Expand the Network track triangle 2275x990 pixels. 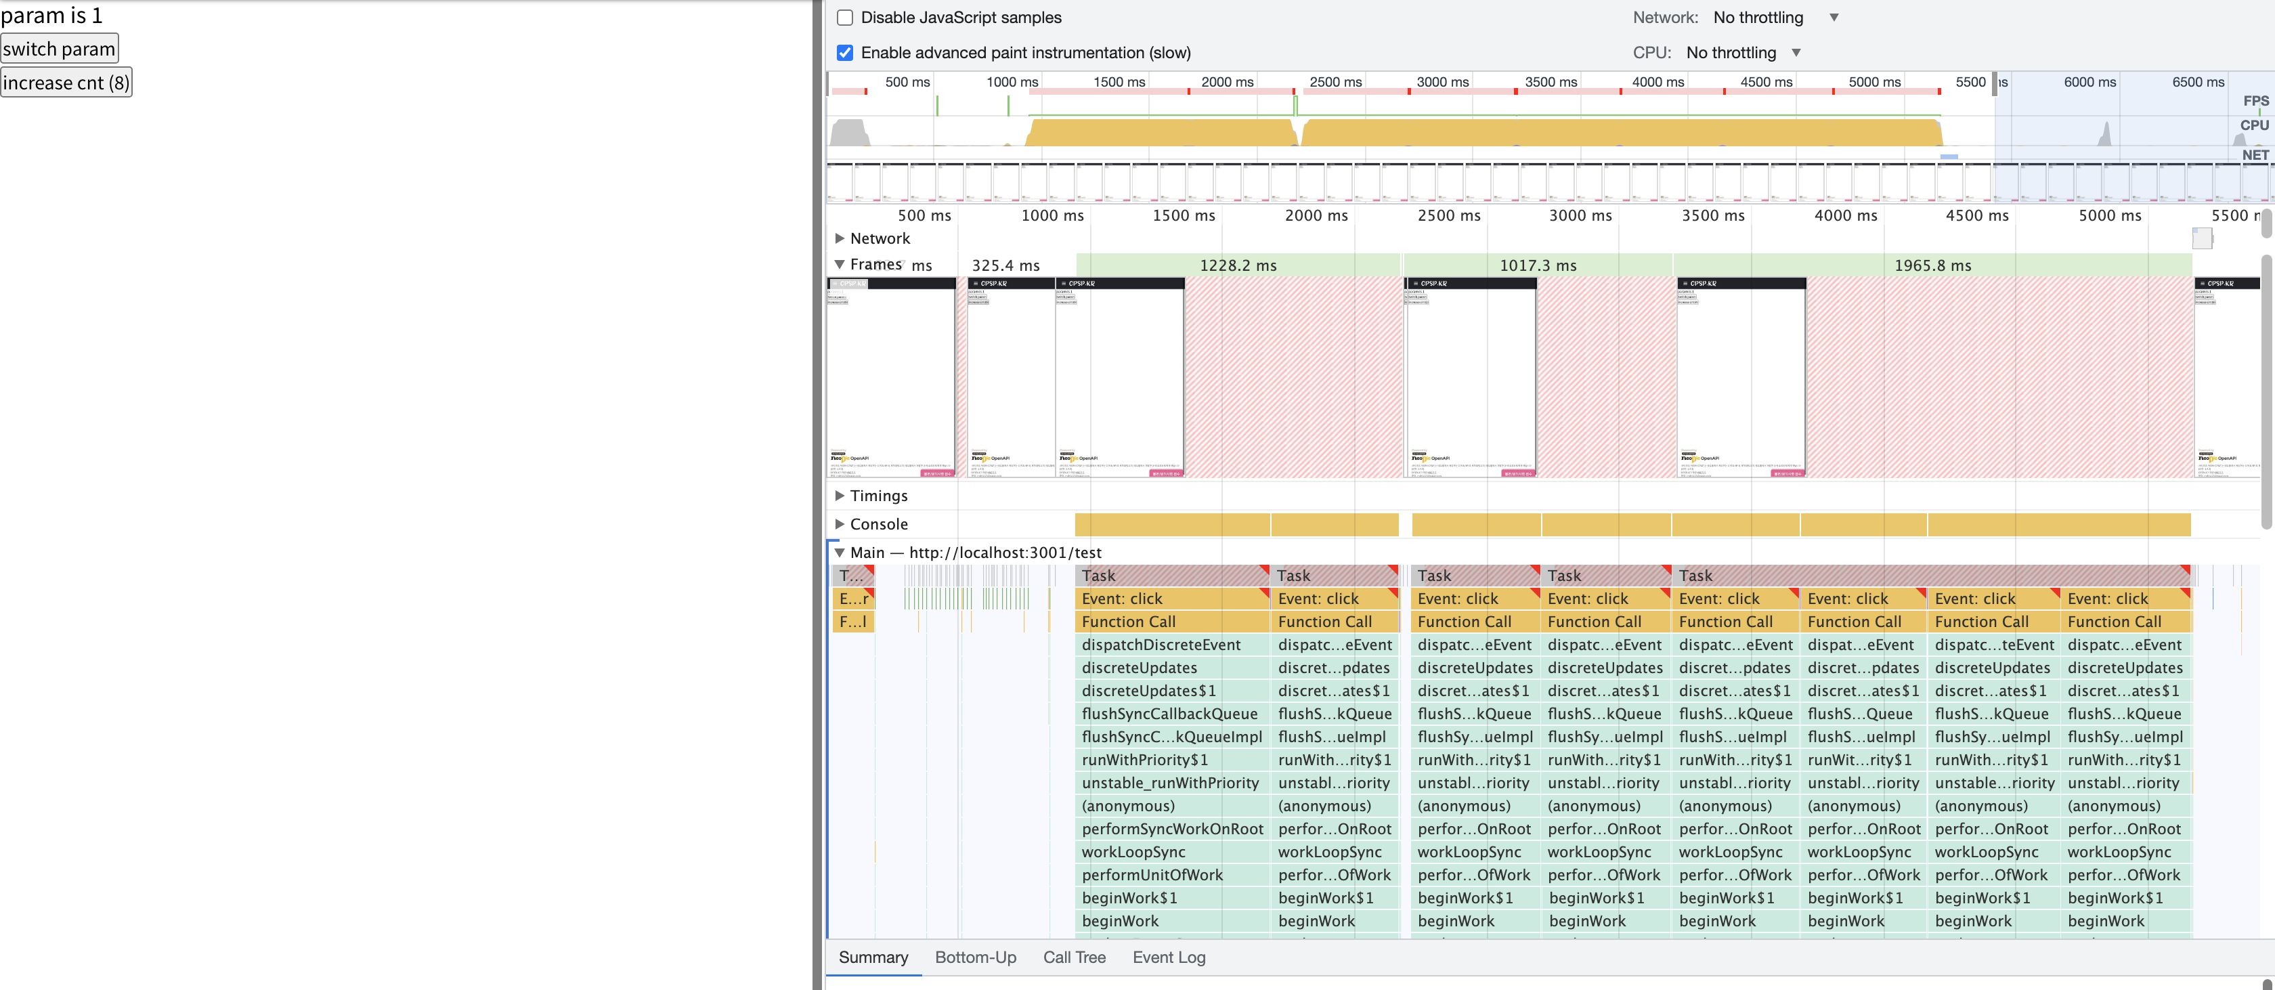[839, 238]
